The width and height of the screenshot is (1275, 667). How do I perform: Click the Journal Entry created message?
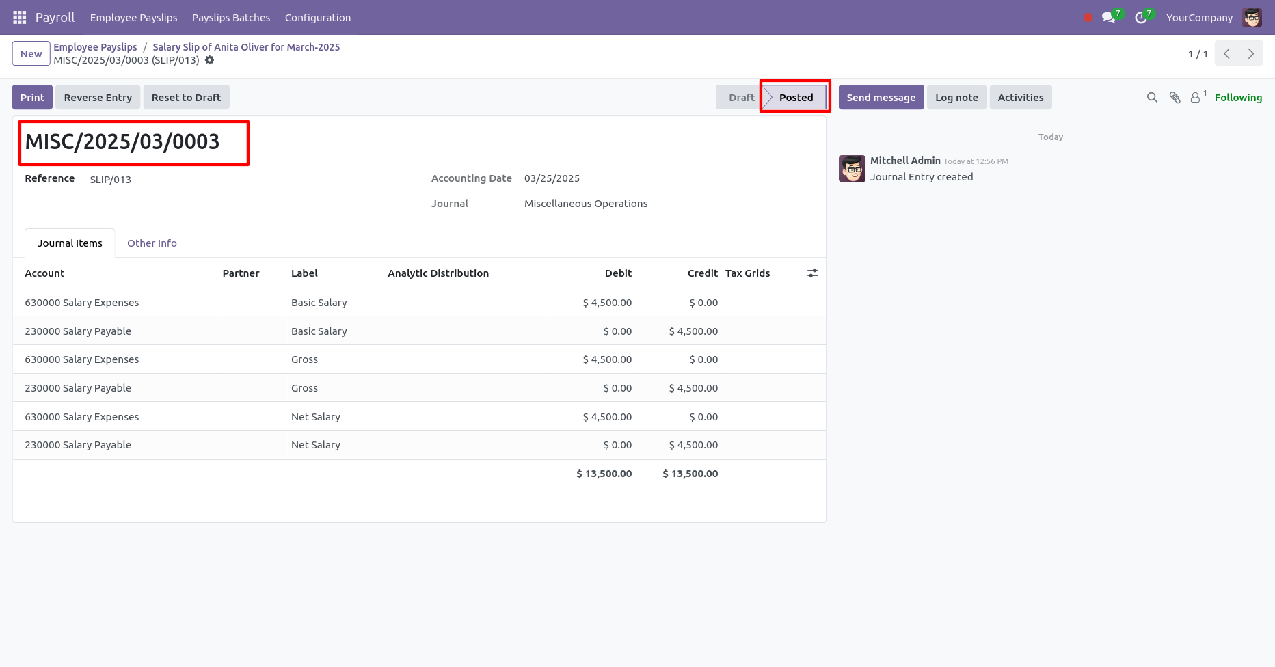pos(921,177)
